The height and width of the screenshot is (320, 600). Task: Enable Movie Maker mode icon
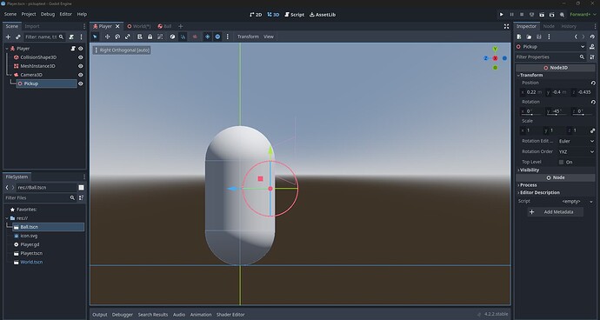(562, 15)
